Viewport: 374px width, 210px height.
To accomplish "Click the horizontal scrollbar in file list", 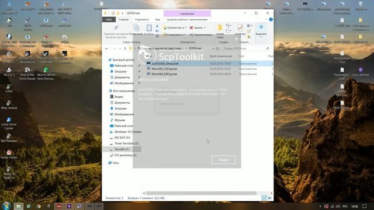I will click(201, 193).
